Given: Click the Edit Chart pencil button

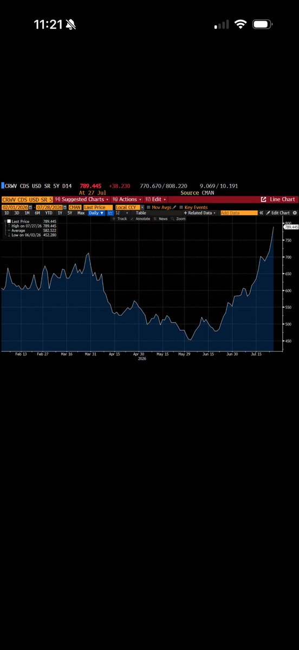Looking at the screenshot, I should point(277,213).
